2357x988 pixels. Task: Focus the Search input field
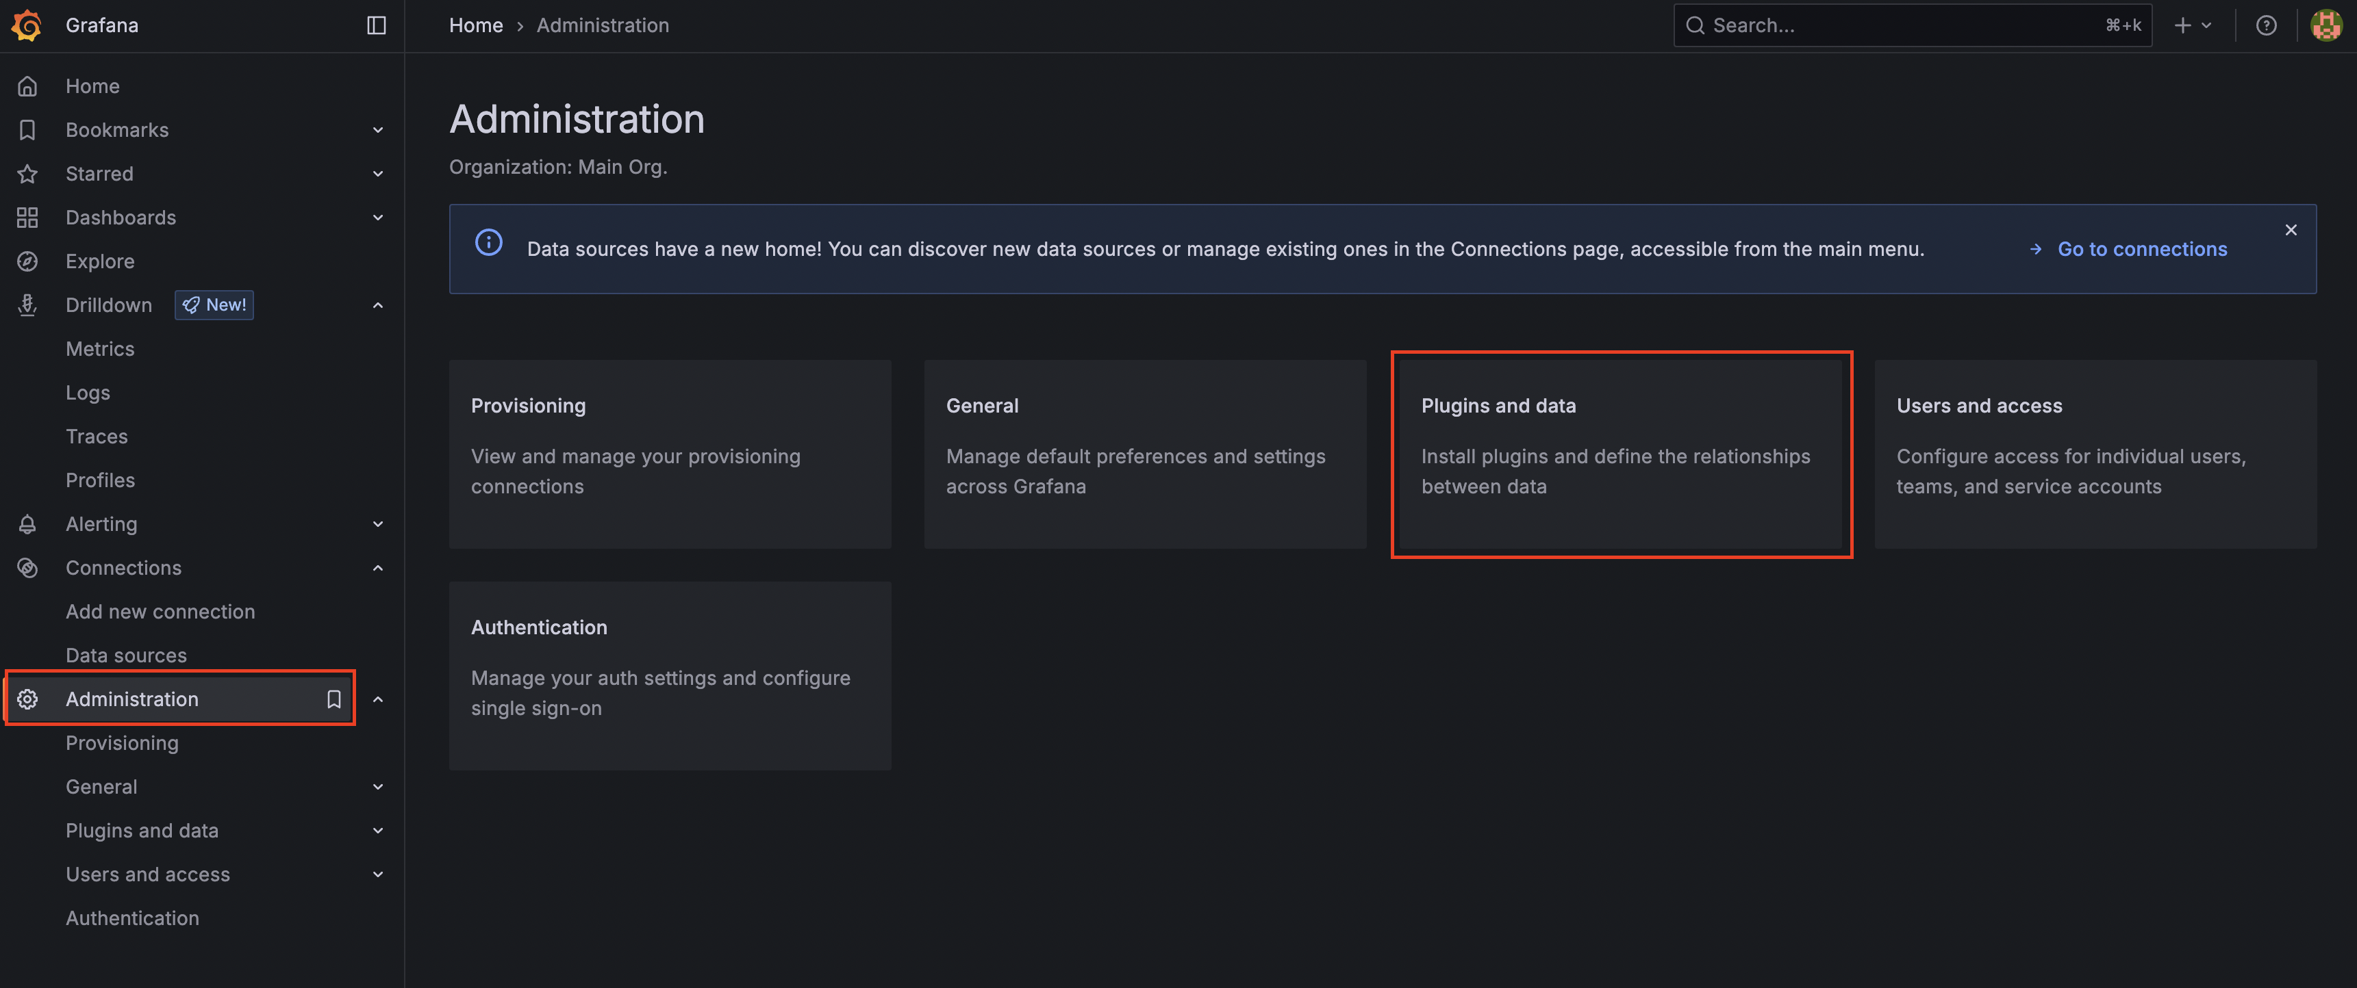tap(1913, 25)
